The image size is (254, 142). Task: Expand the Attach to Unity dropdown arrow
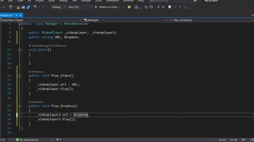pyautogui.click(x=119, y=7)
